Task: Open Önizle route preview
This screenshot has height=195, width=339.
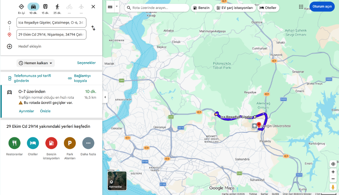Action: tap(45, 111)
